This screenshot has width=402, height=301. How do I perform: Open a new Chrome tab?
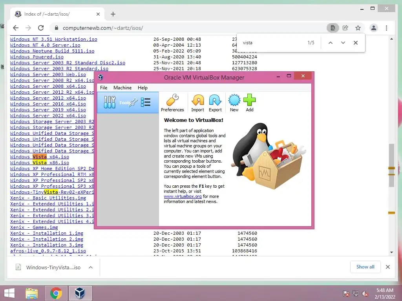tap(113, 14)
